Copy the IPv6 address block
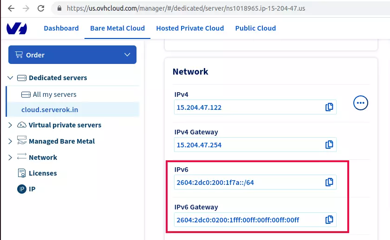This screenshot has height=240, width=390. pyautogui.click(x=329, y=182)
